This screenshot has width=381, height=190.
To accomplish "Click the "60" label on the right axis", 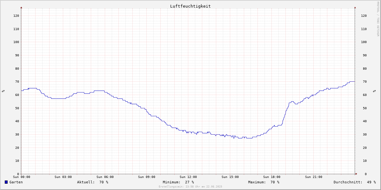I will coord(365,95).
